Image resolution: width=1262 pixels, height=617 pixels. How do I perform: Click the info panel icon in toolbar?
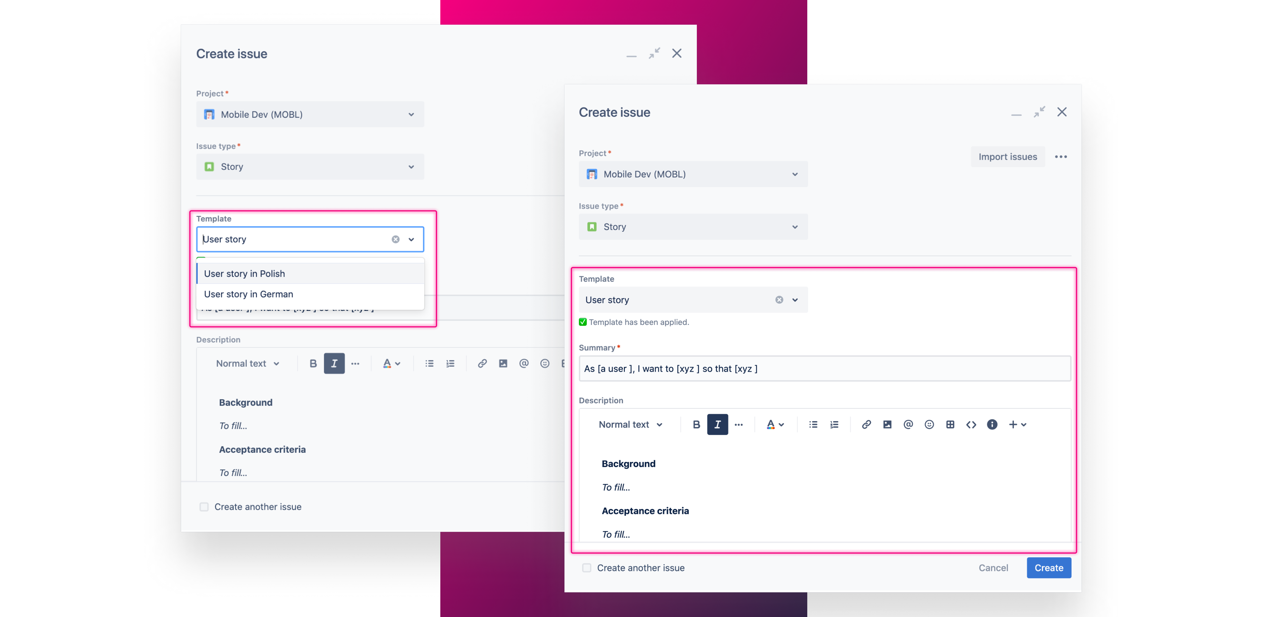coord(992,424)
